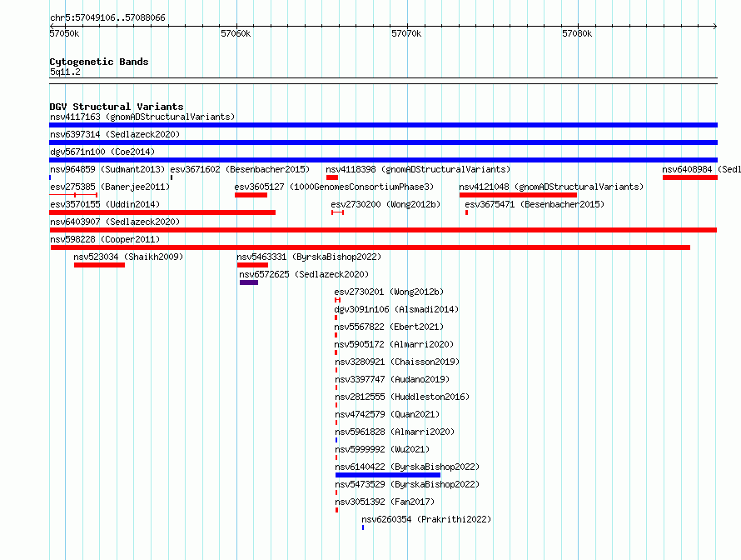Open the nsv598228 (Cooper2011) label

(105, 239)
